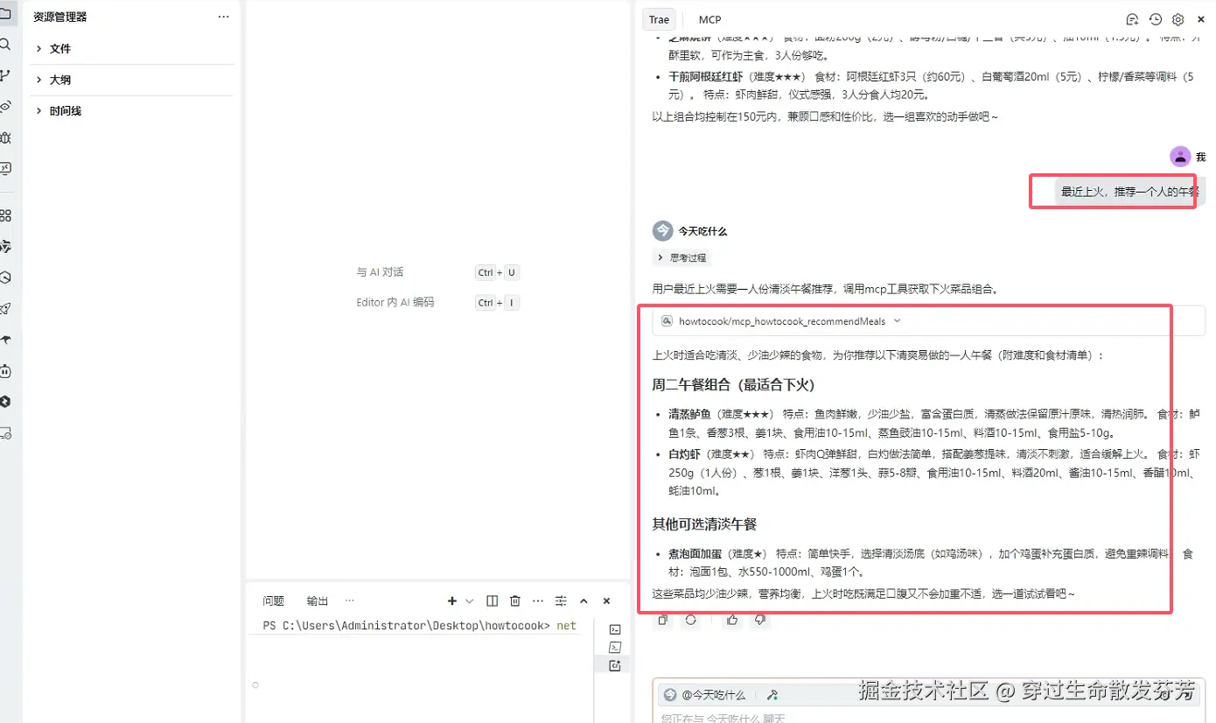
Task: Switch to the 输出 tab in the panel
Action: tap(317, 600)
